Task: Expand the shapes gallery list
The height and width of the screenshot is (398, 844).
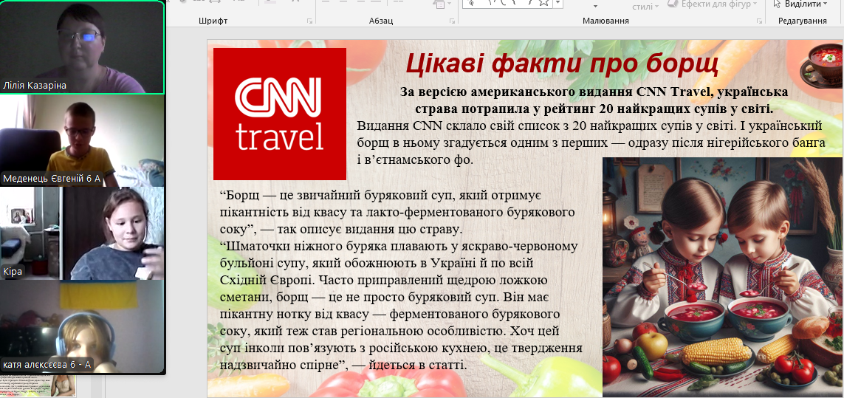Action: click(x=558, y=3)
